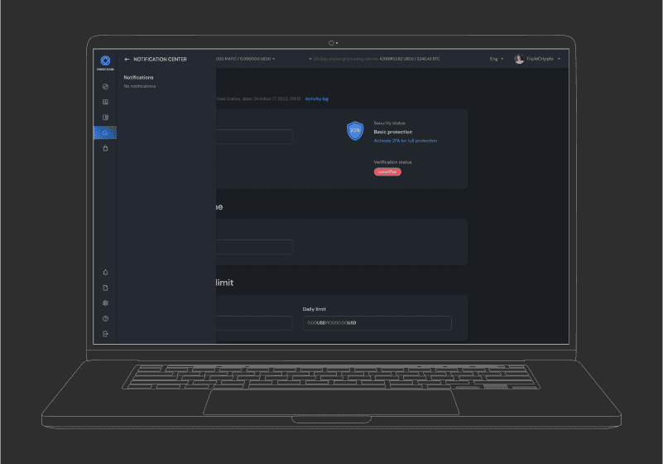Screen dimensions: 663x464
Task: Click the help question mark icon
Action: 105,318
